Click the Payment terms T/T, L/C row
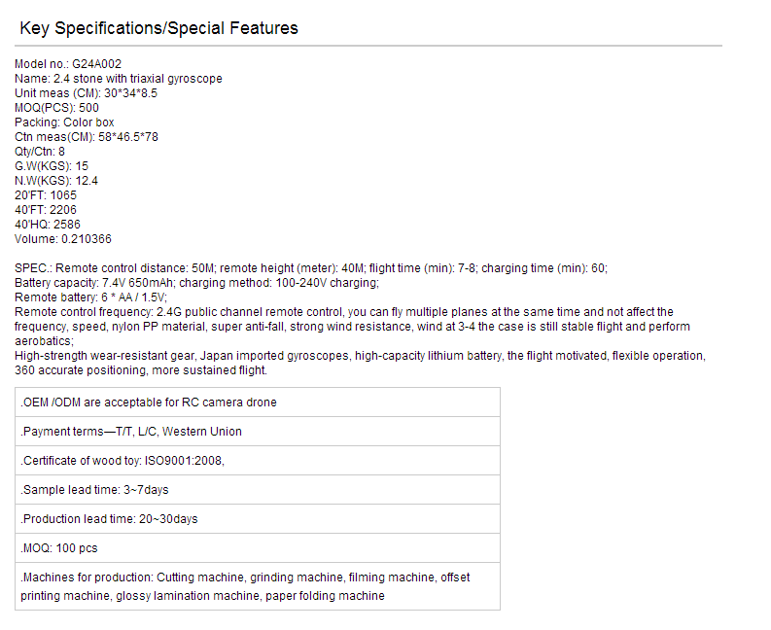Screen dimensions: 771x630 258,432
